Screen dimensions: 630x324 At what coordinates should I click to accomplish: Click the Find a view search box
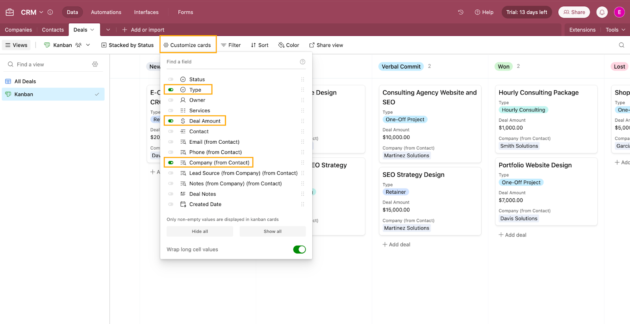click(x=49, y=65)
